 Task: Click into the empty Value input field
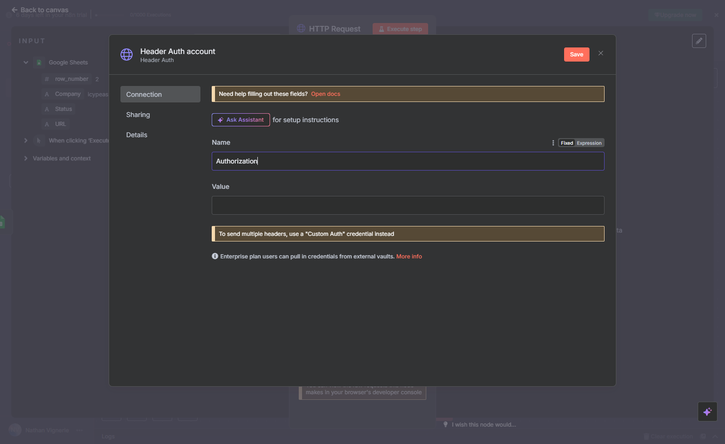[x=408, y=205]
